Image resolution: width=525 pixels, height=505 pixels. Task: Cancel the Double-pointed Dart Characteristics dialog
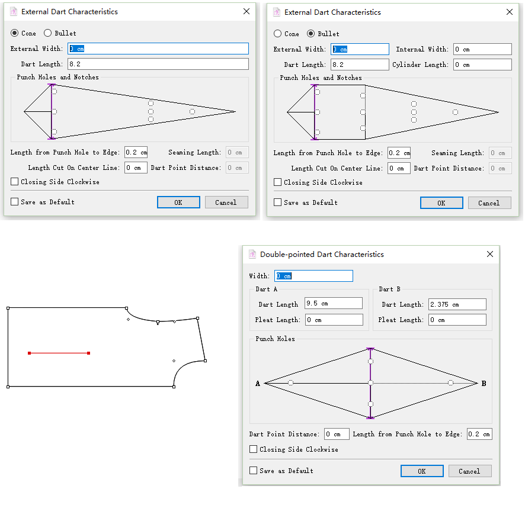(x=469, y=471)
